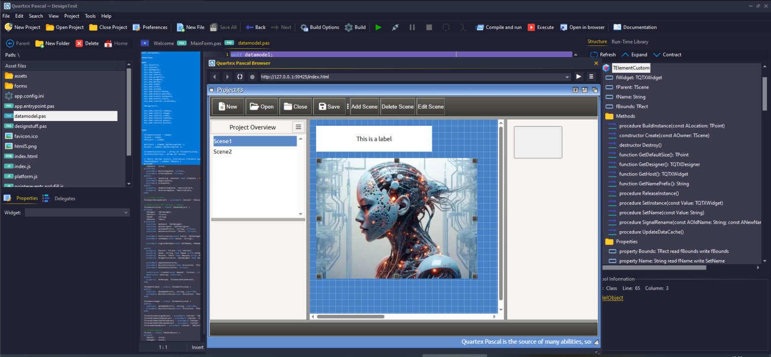Click the Open in browser icon

coord(563,28)
